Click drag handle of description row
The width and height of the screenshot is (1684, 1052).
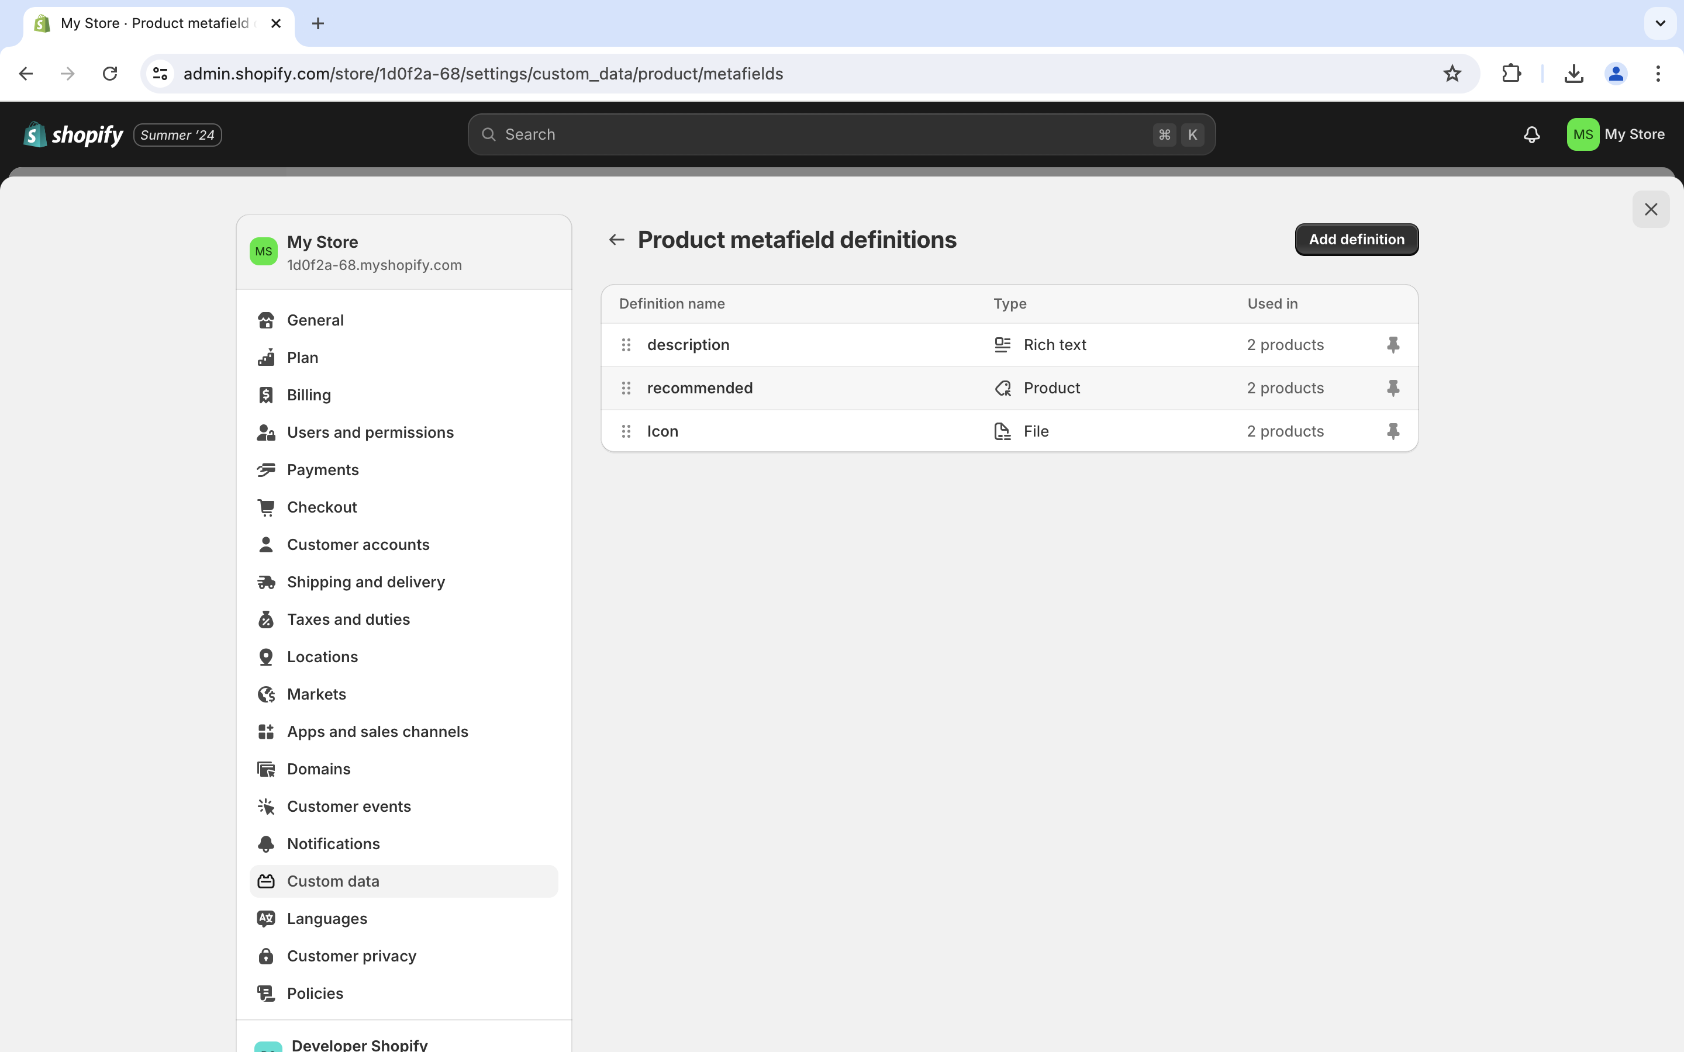(626, 344)
